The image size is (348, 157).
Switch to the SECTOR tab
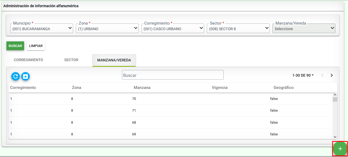(x=71, y=60)
